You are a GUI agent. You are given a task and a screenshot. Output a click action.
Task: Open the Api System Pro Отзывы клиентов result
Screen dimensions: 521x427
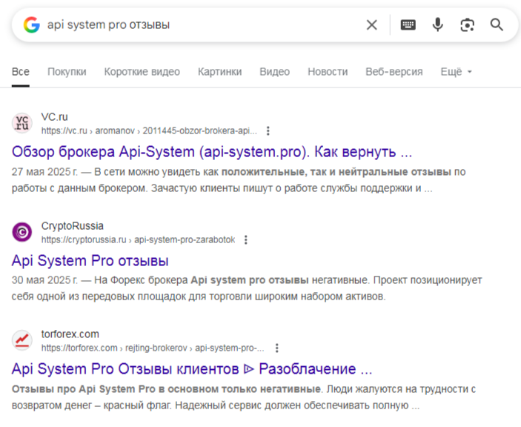tap(192, 369)
